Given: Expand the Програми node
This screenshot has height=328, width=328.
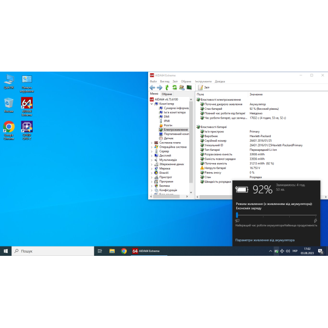Looking at the screenshot, I should [151, 181].
